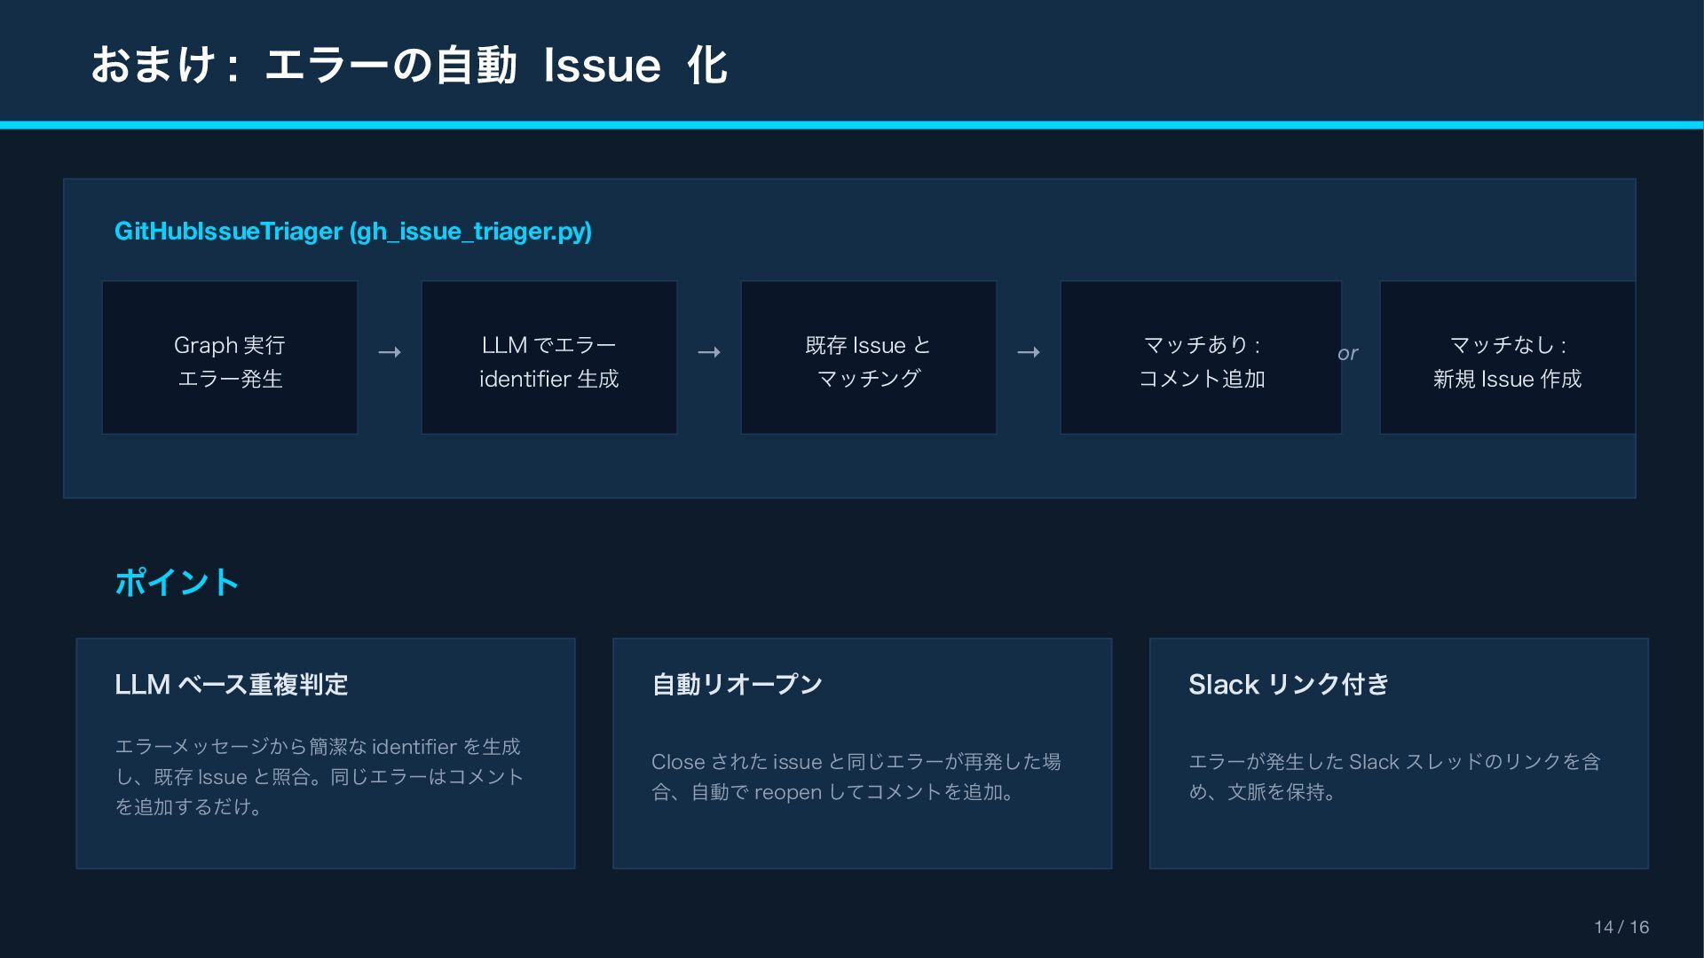This screenshot has width=1704, height=958.
Task: Click the italic 'or' separator text
Action: coord(1347,353)
